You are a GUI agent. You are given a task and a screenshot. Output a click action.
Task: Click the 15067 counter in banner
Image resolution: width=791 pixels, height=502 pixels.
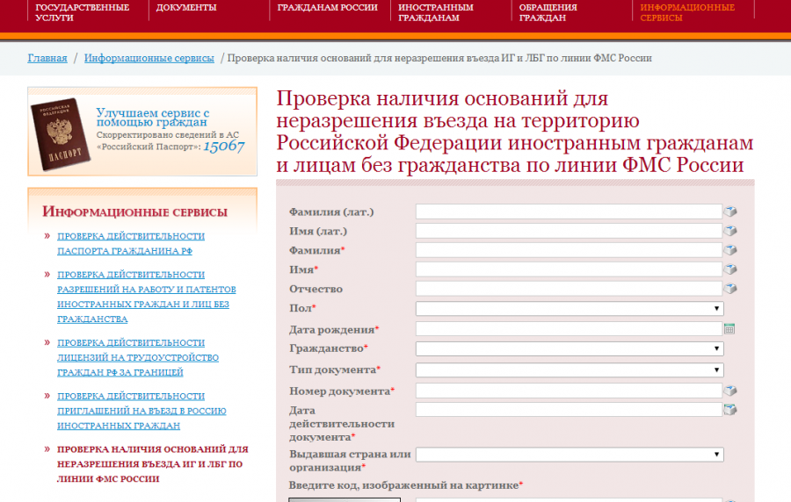224,147
